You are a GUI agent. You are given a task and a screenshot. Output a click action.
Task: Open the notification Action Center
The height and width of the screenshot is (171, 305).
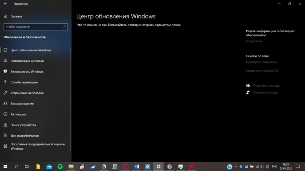(298, 166)
